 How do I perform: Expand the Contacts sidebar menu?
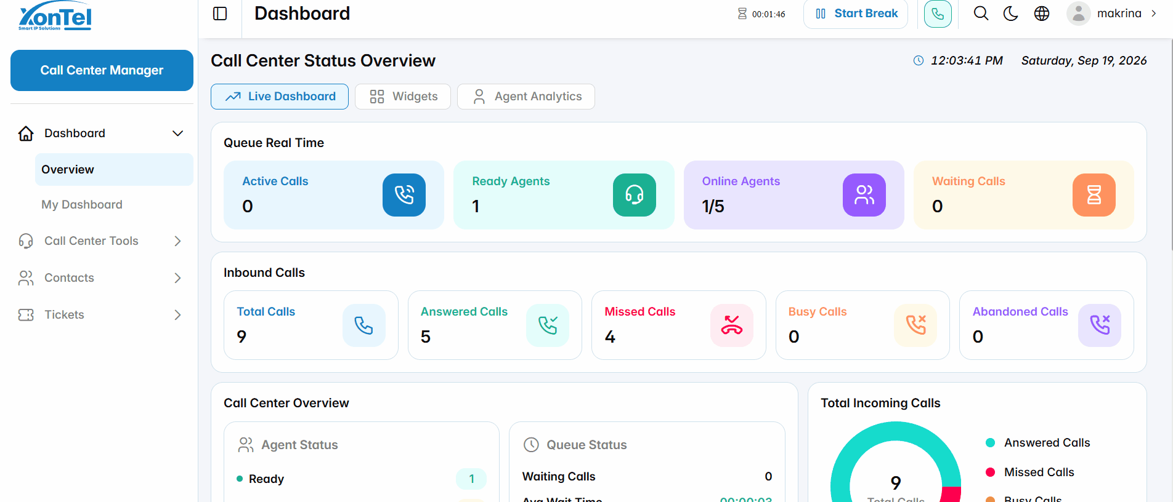(102, 278)
